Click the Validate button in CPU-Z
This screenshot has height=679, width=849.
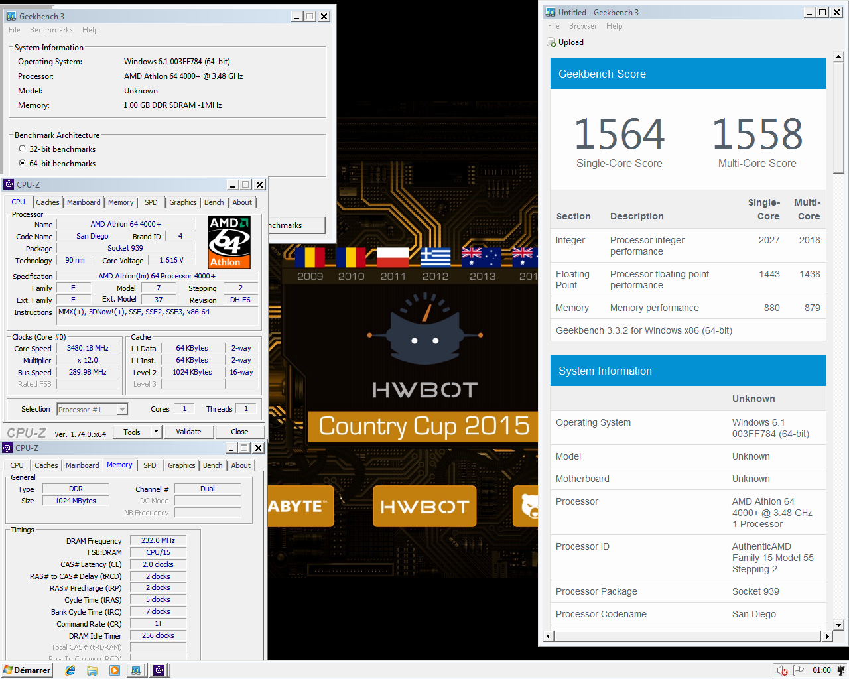point(188,432)
